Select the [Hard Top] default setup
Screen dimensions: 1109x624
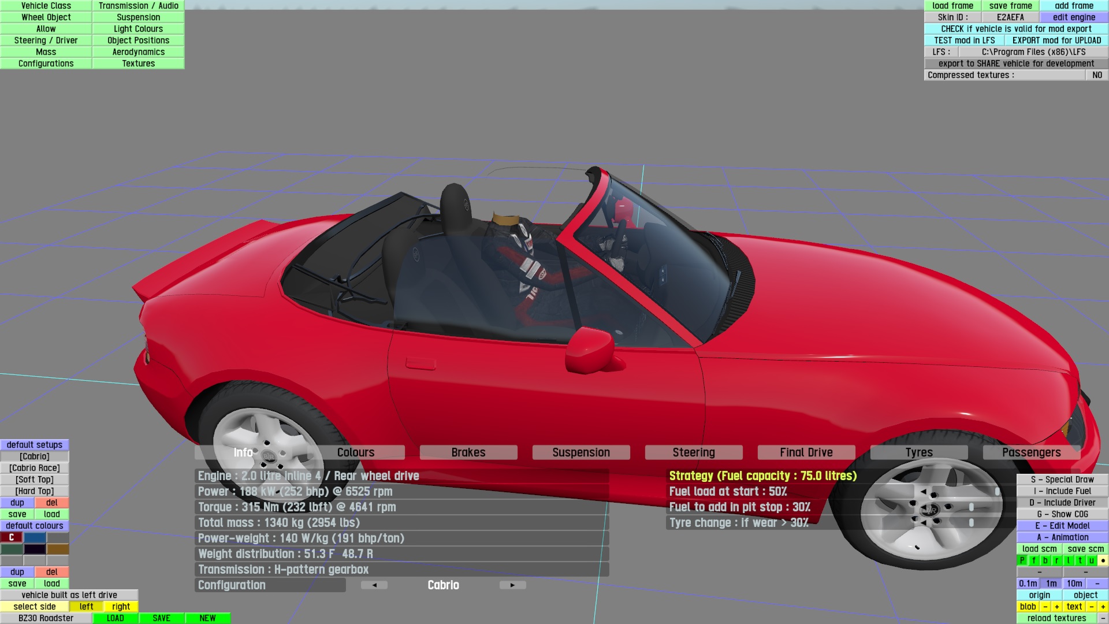pyautogui.click(x=35, y=491)
